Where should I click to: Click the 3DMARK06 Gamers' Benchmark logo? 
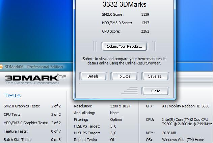tap(35, 79)
